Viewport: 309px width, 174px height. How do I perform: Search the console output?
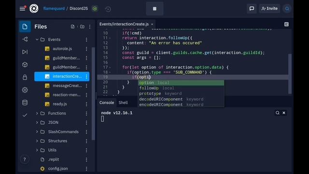(278, 113)
